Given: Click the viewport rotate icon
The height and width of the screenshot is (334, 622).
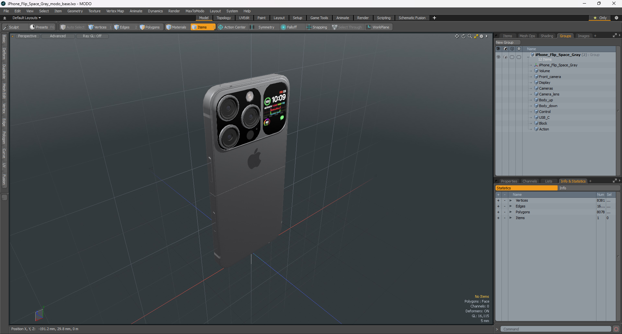Looking at the screenshot, I should point(463,36).
